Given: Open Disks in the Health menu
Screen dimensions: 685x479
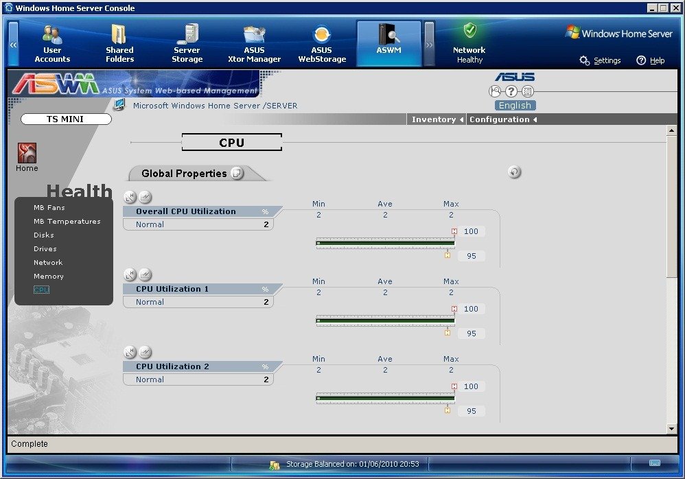Looking at the screenshot, I should (44, 235).
